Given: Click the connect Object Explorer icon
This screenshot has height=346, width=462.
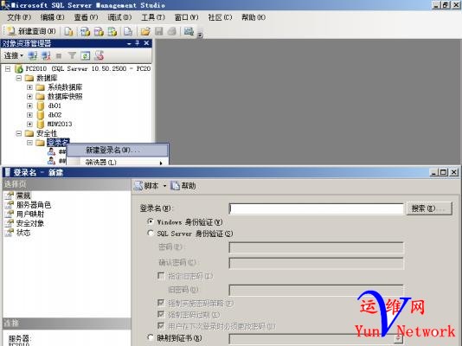Looking at the screenshot, I should coord(32,55).
